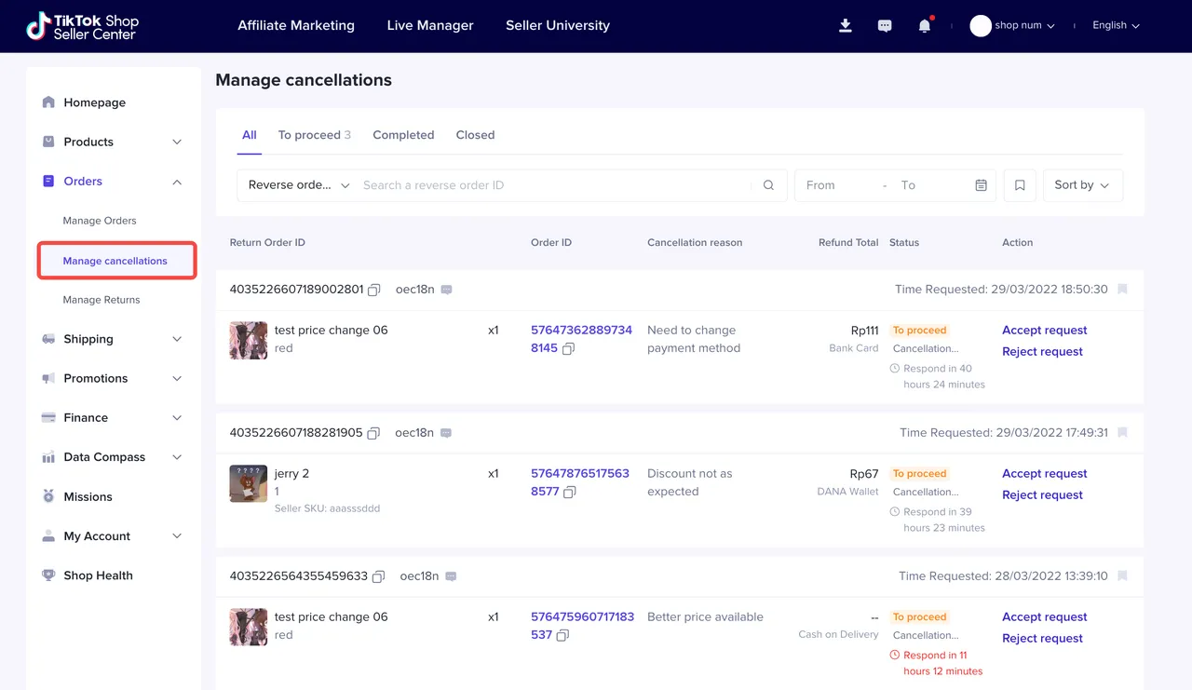Open the chat messages icon
Screen dimensions: 1192x690
[x=885, y=26]
